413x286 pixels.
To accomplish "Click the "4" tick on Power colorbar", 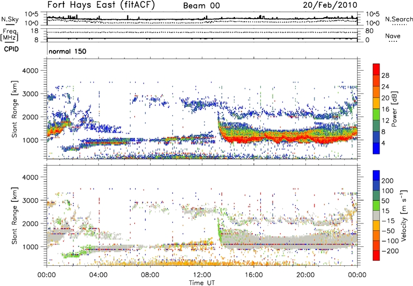I will 384,144.
